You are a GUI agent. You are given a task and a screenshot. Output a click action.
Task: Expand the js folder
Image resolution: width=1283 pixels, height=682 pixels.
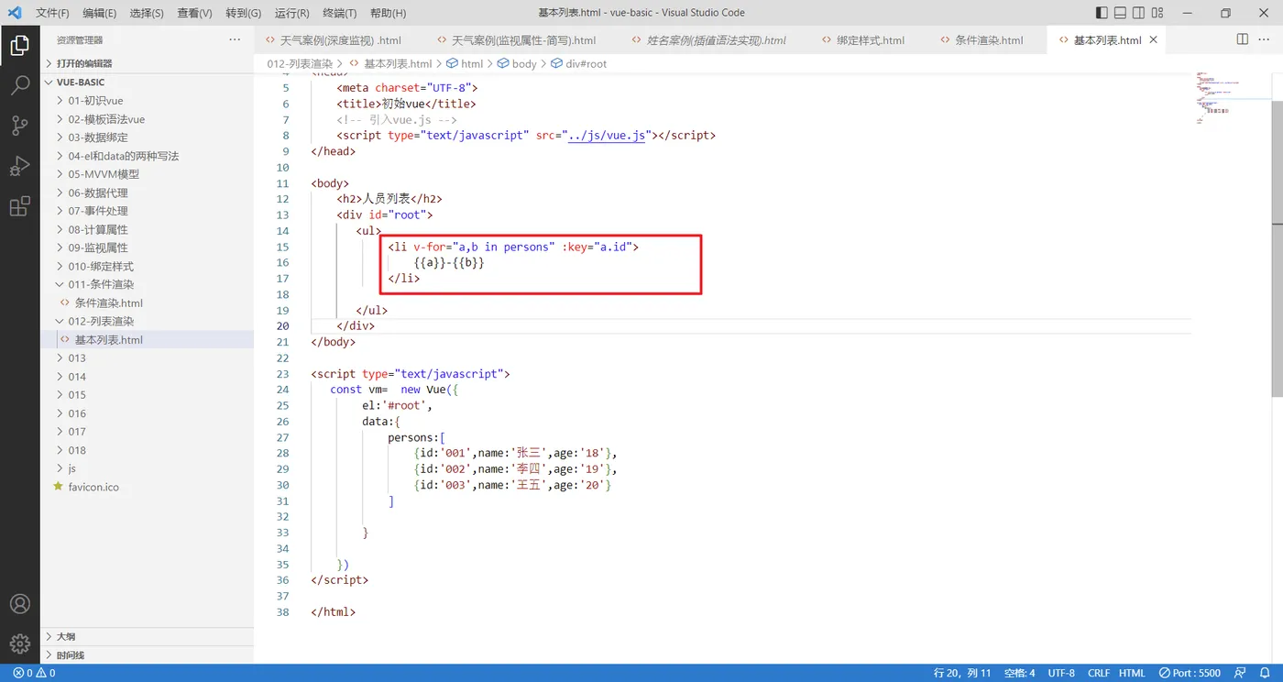click(147, 468)
